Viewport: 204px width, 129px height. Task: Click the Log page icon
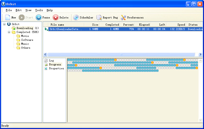point(46,60)
